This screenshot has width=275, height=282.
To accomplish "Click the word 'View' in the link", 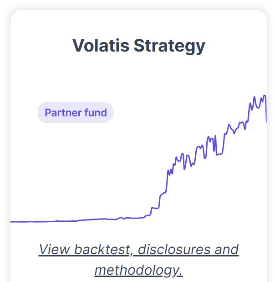I will click(x=54, y=250).
